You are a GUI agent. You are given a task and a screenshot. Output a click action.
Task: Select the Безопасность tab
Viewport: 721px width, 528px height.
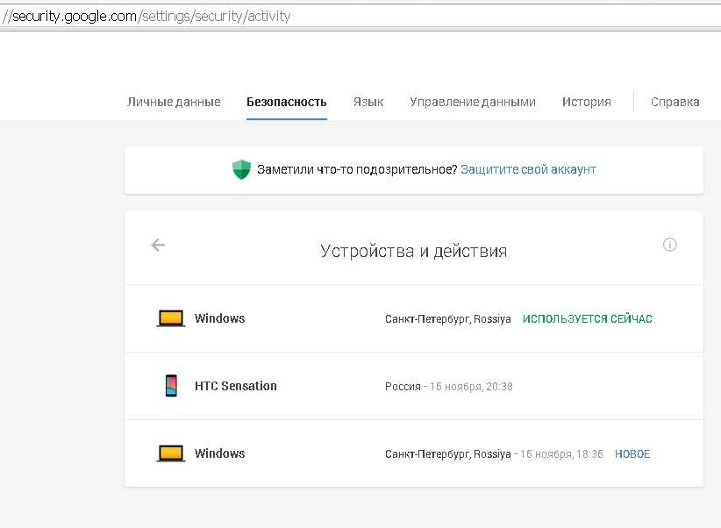[287, 102]
